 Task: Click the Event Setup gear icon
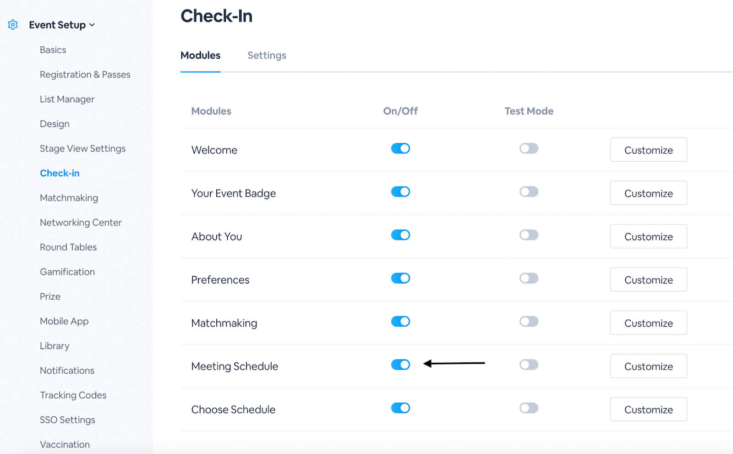click(13, 25)
